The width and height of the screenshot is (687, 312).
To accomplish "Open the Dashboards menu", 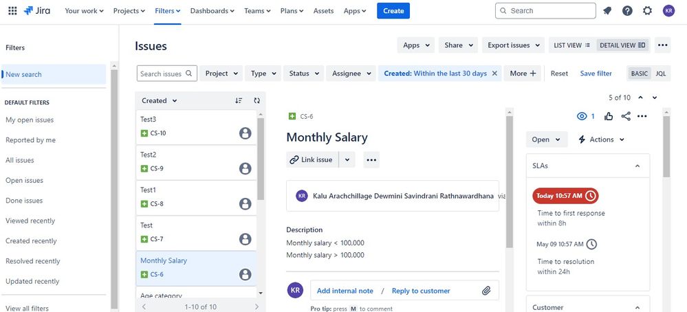I will 212,11.
